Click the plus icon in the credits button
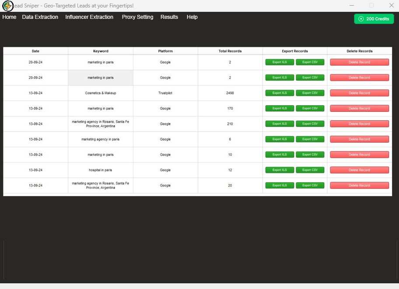This screenshot has width=399, height=289. click(361, 19)
